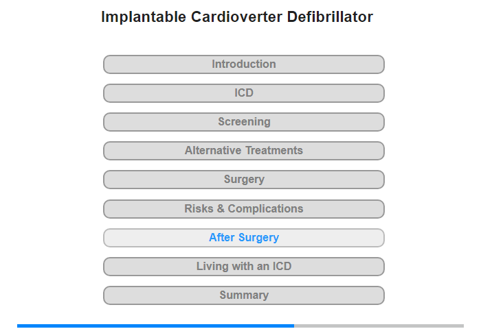Choose the first menu entry, Introduction
The height and width of the screenshot is (329, 481).
[x=243, y=64]
